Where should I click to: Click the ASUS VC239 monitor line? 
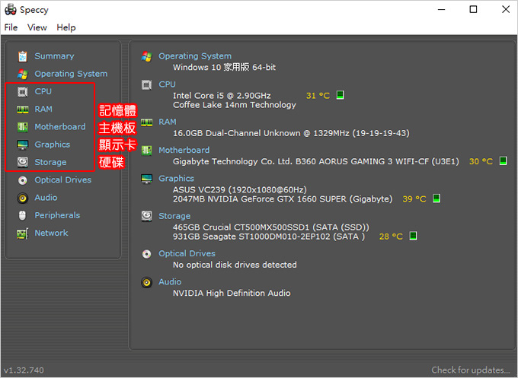[240, 189]
